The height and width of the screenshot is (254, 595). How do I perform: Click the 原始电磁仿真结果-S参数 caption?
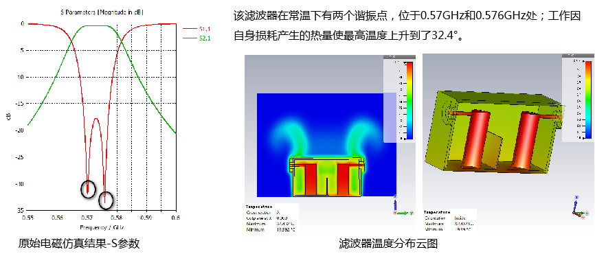[79, 243]
